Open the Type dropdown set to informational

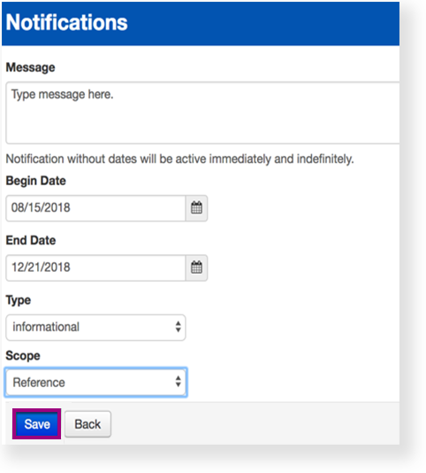tap(95, 328)
